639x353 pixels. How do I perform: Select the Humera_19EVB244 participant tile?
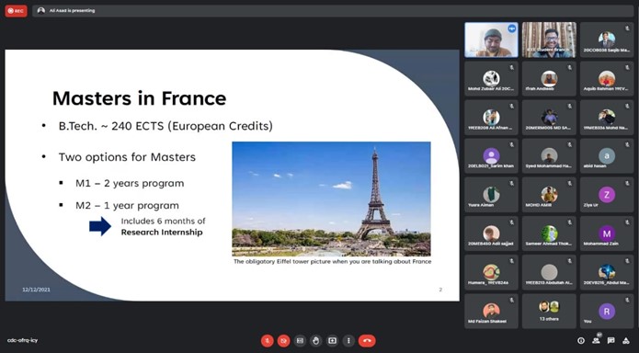(492, 272)
